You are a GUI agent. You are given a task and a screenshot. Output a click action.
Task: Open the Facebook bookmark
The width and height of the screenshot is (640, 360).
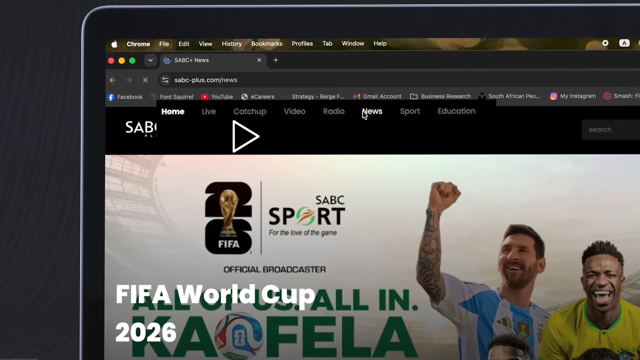125,97
